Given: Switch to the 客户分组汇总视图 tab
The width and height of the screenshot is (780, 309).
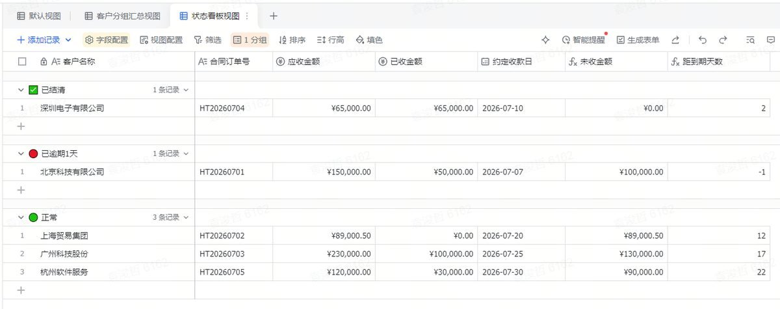Looking at the screenshot, I should pyautogui.click(x=122, y=16).
